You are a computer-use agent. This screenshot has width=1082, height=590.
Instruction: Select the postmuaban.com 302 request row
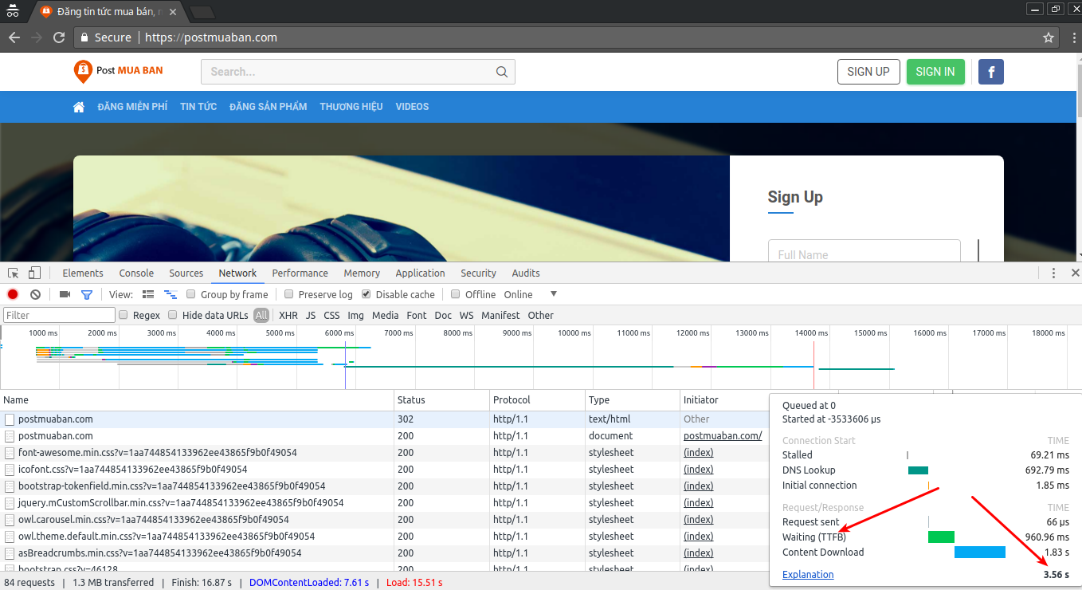tap(384, 419)
